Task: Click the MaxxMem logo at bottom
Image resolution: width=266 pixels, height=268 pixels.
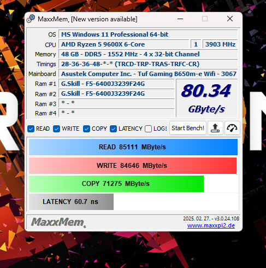Action: point(58,222)
